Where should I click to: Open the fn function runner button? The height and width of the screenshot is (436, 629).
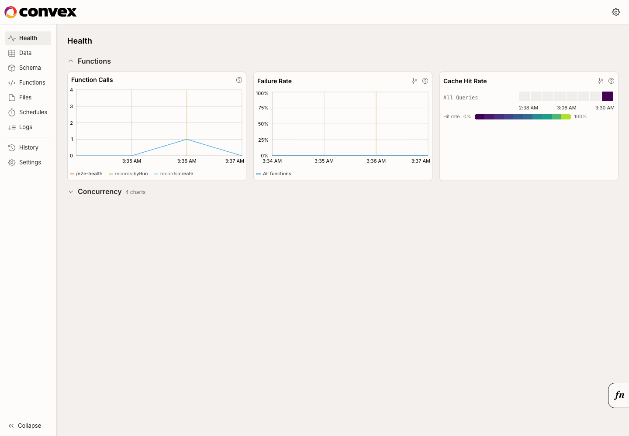coord(619,395)
